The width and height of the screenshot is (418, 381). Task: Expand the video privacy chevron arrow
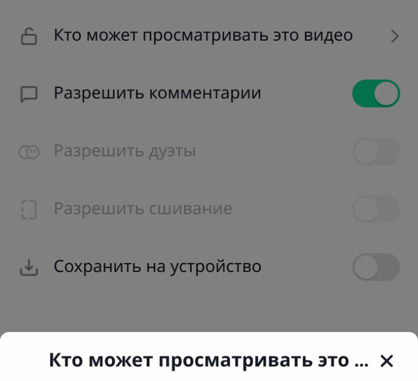point(395,37)
